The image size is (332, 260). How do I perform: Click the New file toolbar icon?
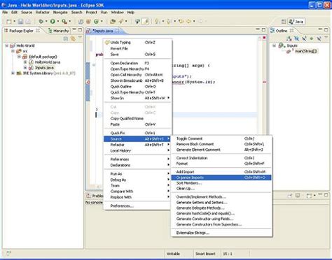point(9,22)
